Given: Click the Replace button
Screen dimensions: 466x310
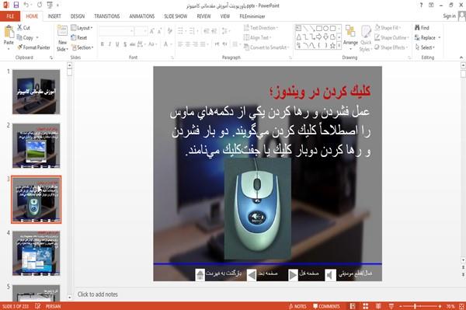Looking at the screenshot, I should click(427, 37).
